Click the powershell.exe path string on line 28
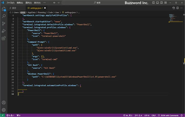The height and width of the screenshot is (117, 185). point(79,77)
